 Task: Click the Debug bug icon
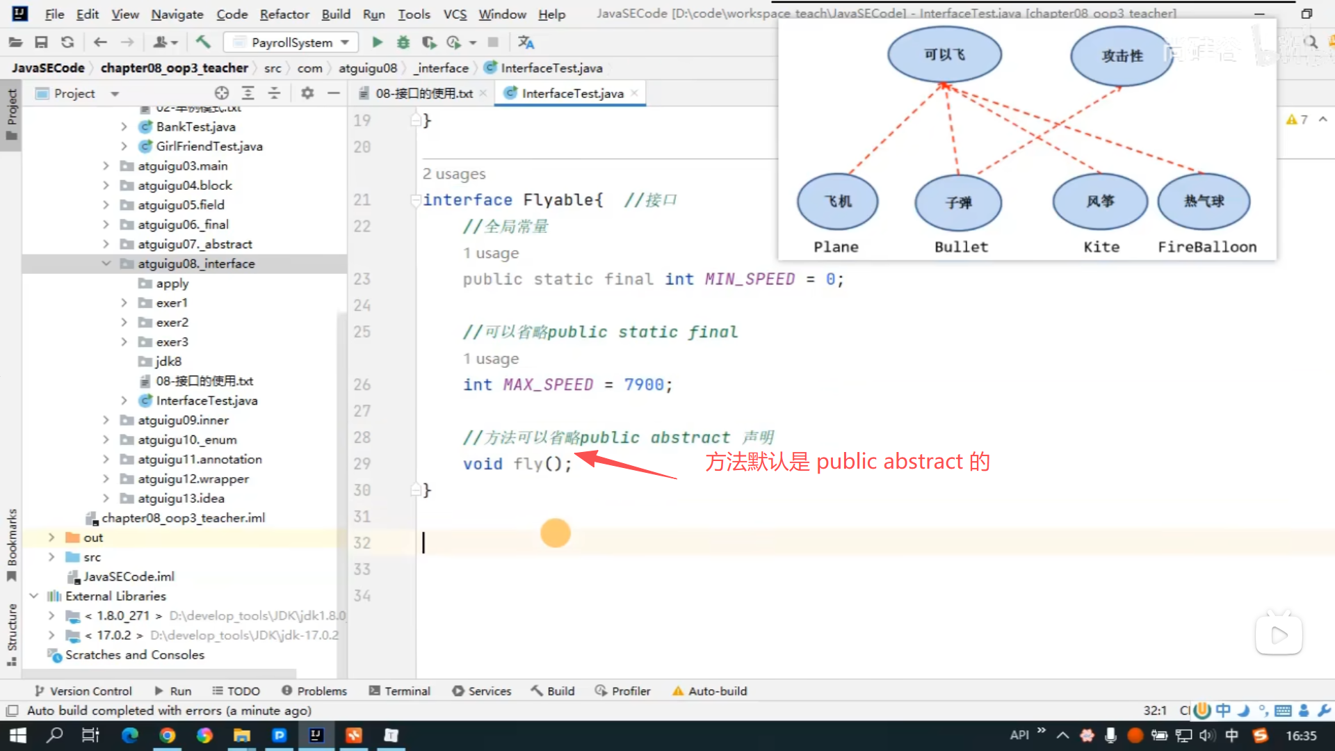tap(403, 42)
